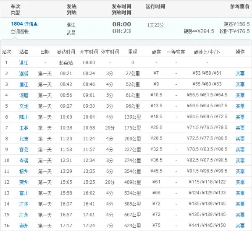
Task: Click the 10:58 departure time cell
Action: [89, 128]
